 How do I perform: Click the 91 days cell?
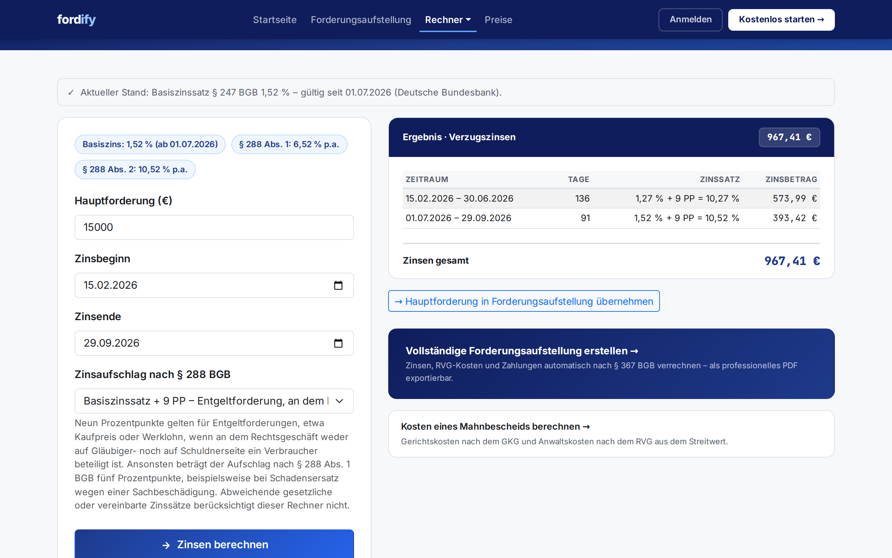585,218
